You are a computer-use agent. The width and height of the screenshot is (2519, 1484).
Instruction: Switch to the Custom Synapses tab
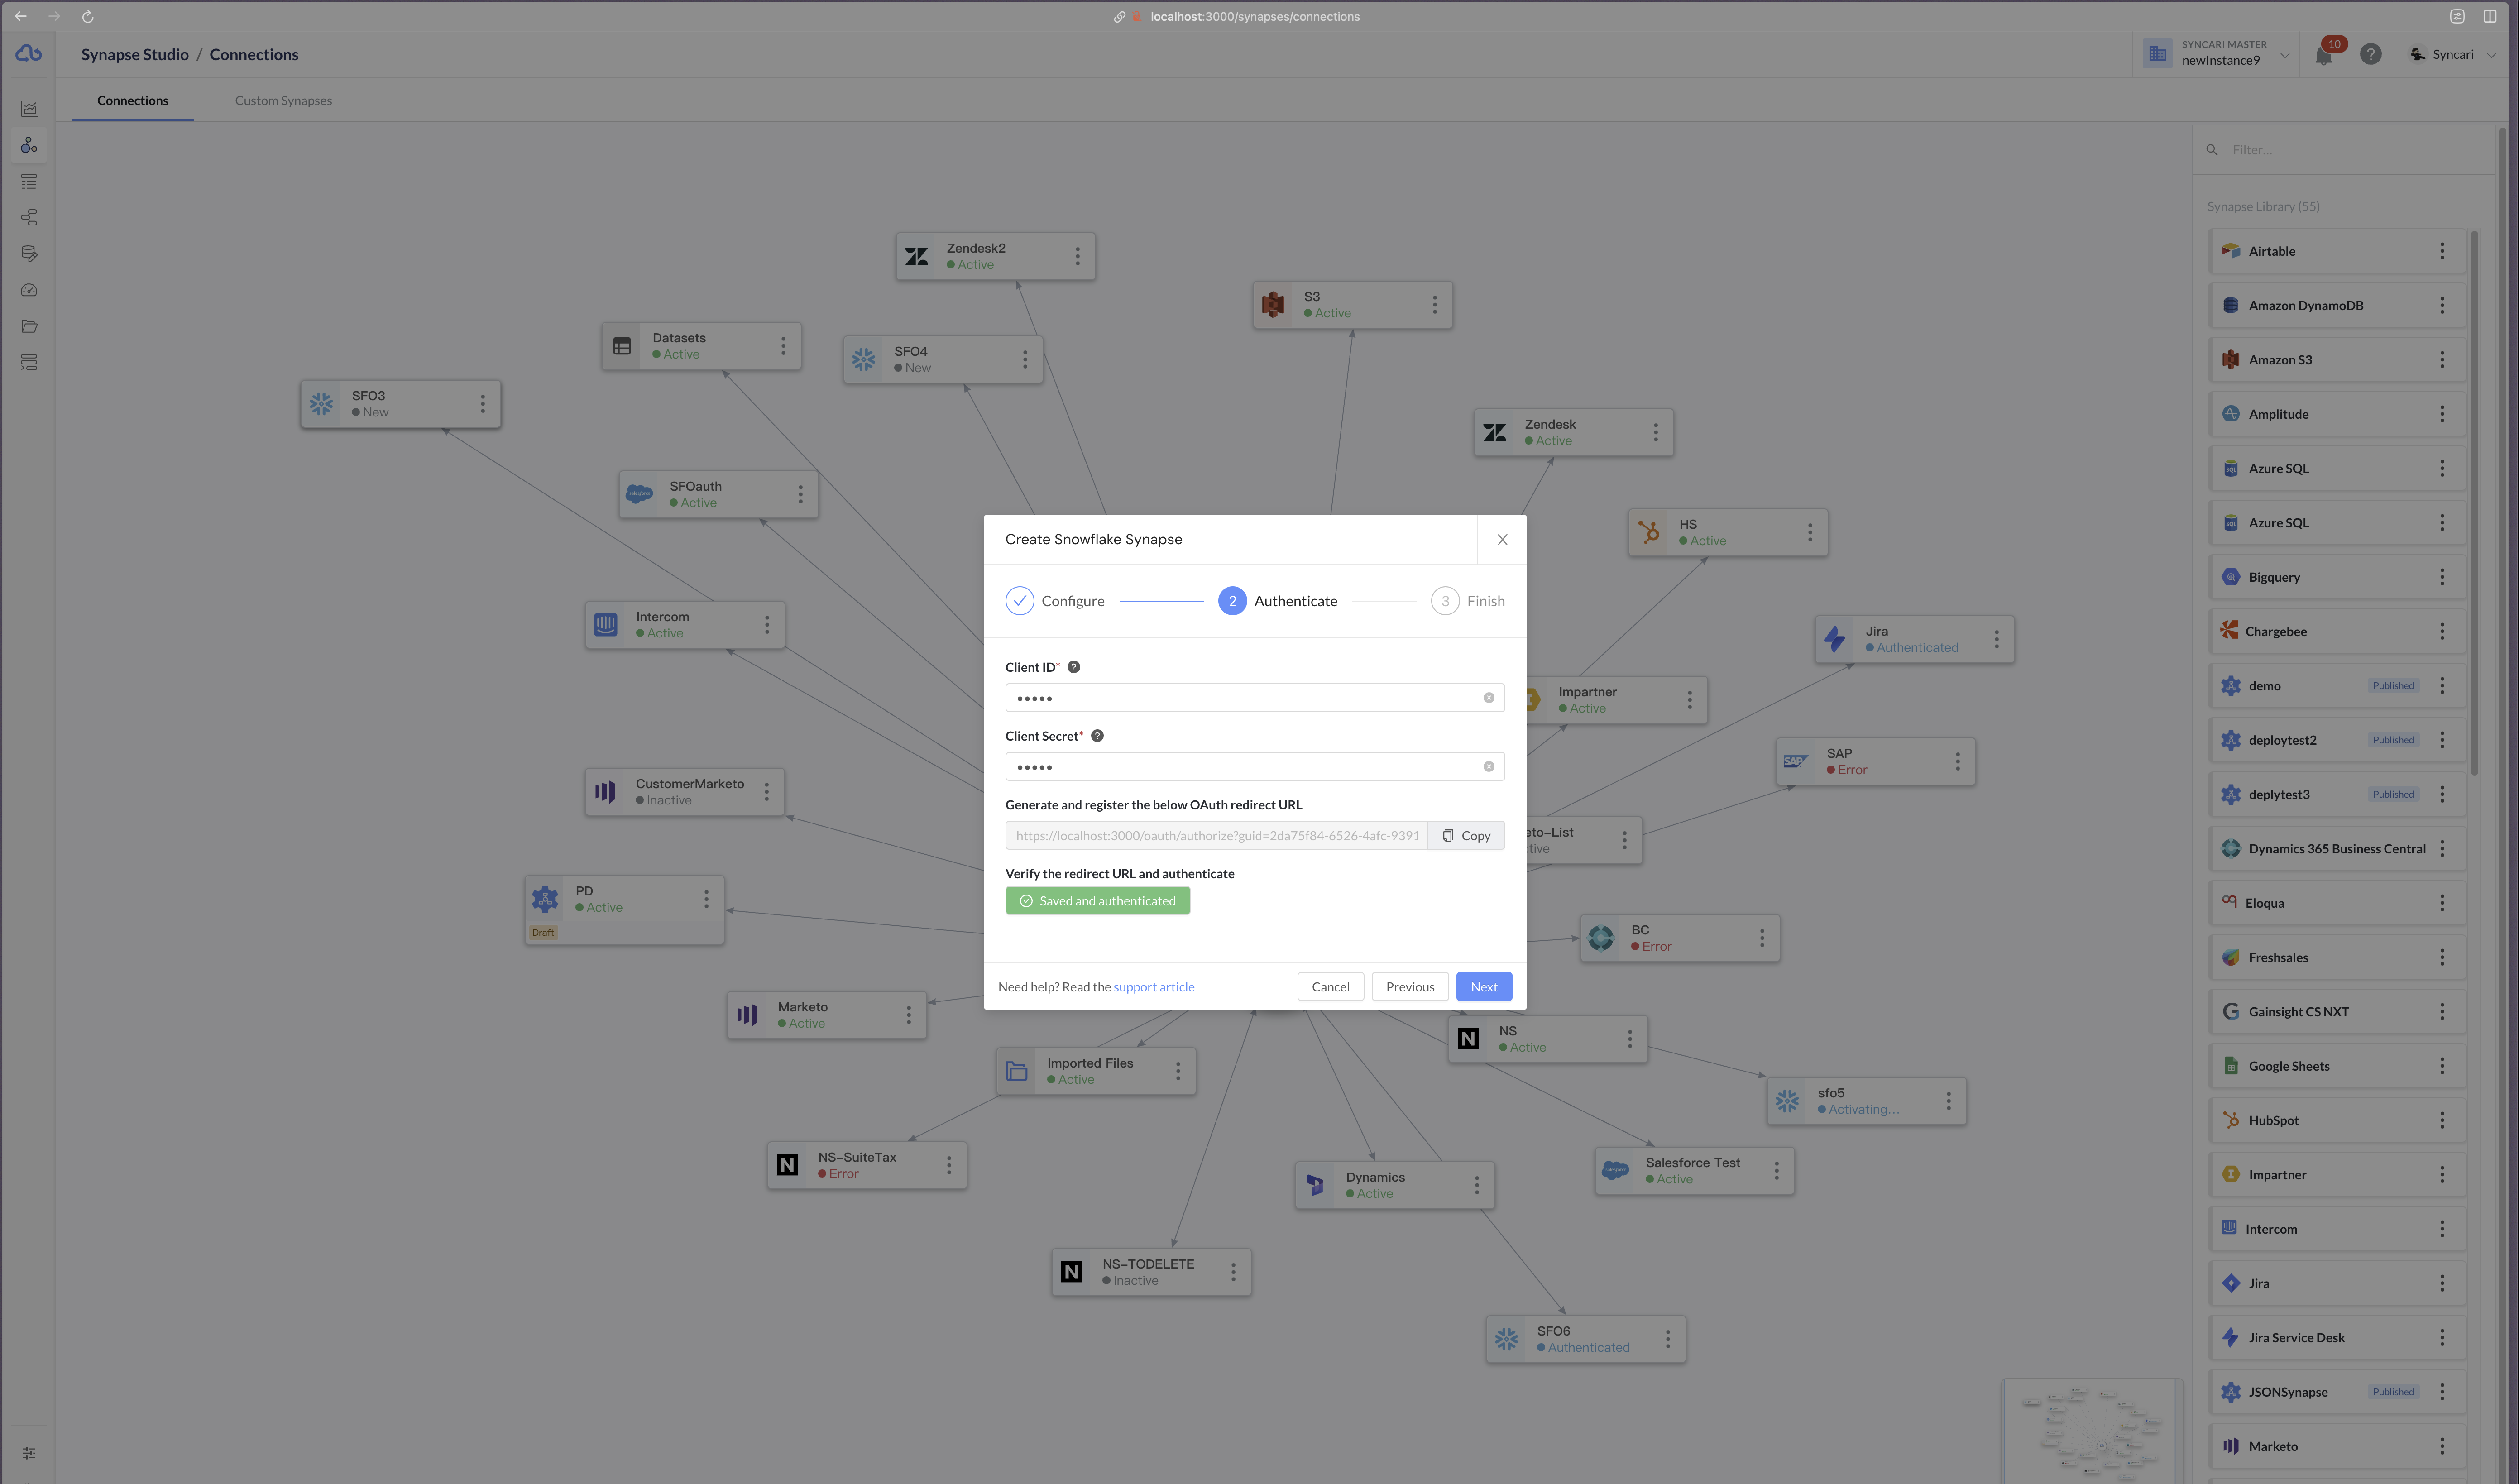coord(283,100)
